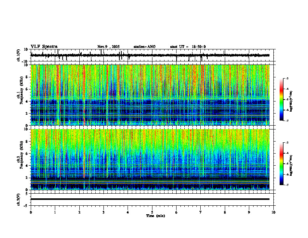Screen dimensions: 308x238
Task: Click the time-axis tick label "7"
Action: [201, 212]
